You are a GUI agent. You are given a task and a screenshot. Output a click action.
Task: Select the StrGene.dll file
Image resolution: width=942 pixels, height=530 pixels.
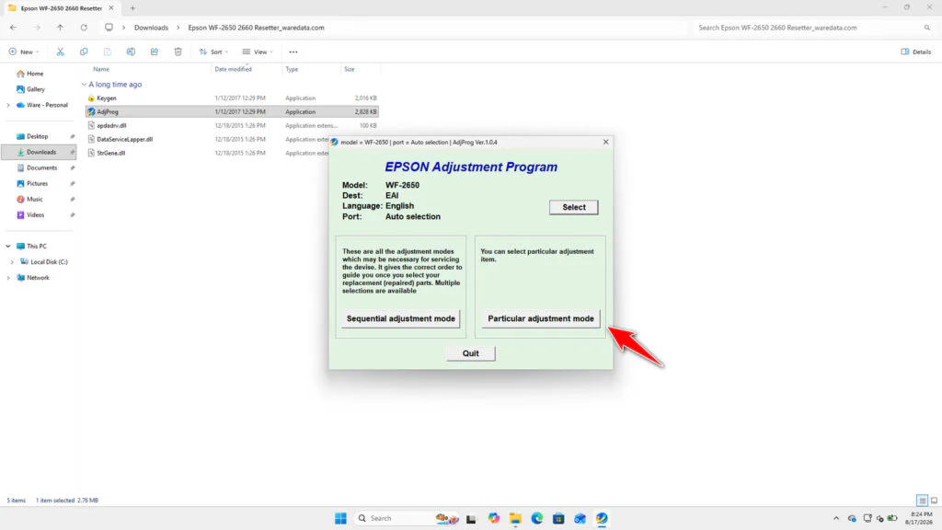tap(110, 154)
